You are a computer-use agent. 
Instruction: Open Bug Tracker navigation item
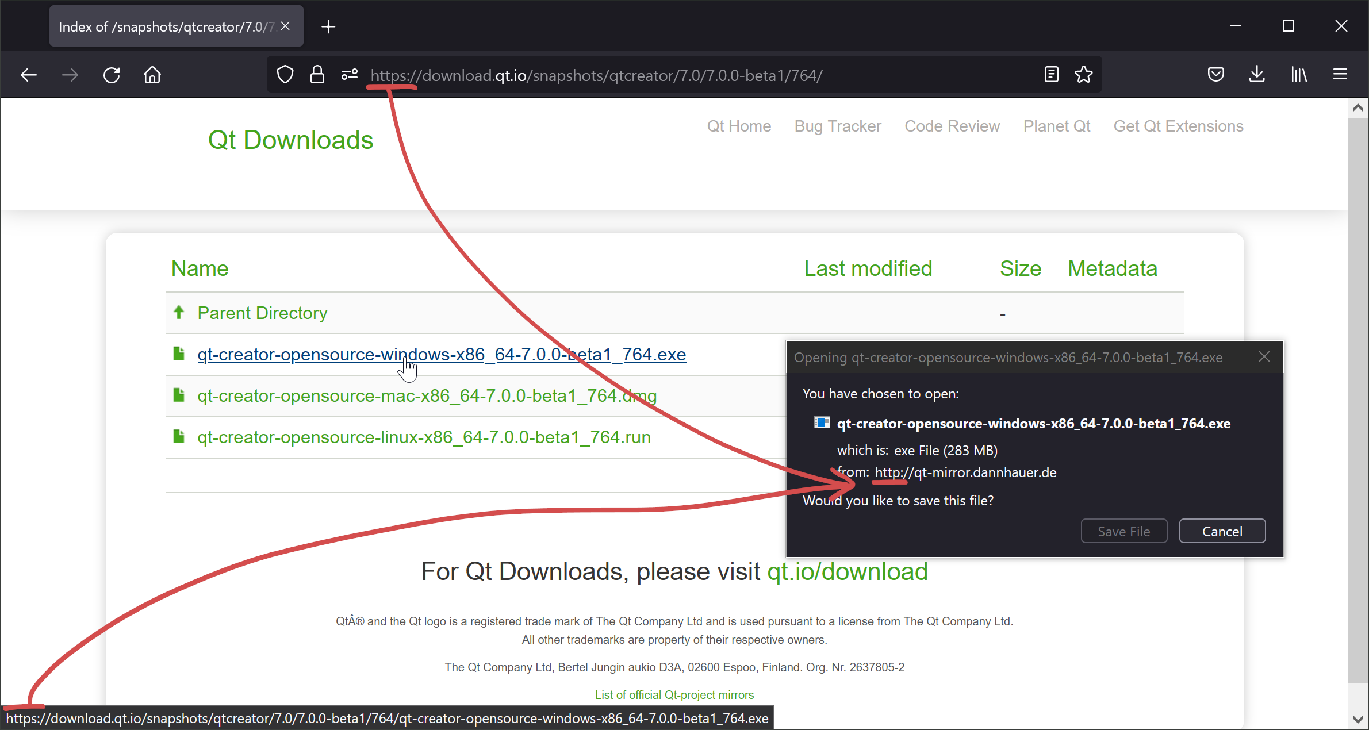tap(838, 126)
